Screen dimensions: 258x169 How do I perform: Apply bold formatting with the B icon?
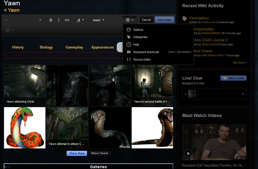[51, 20]
